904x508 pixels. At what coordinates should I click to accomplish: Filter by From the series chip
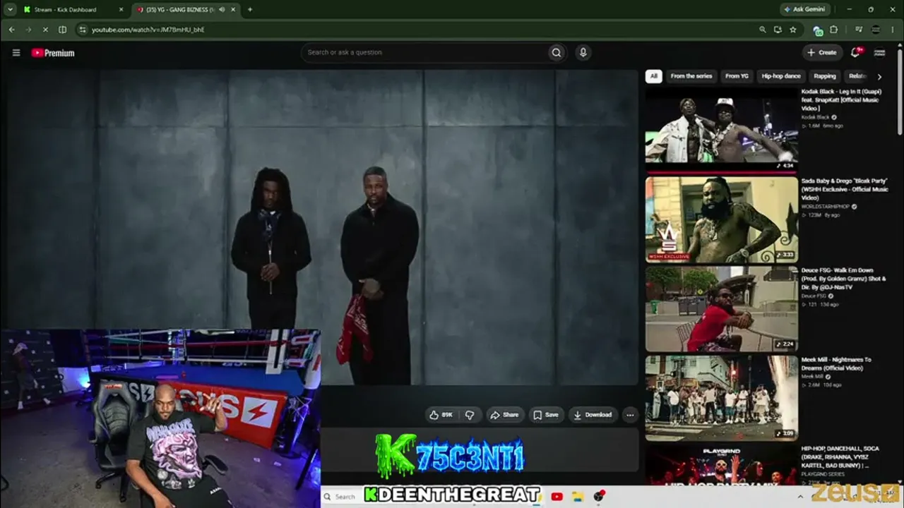pyautogui.click(x=691, y=76)
